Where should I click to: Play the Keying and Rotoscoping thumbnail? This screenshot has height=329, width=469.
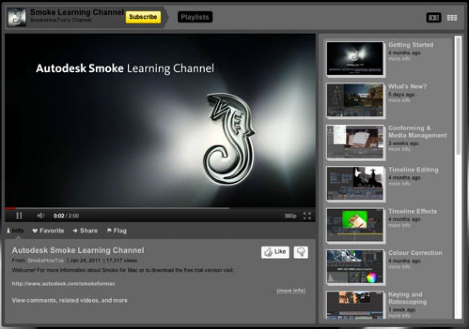click(x=355, y=305)
